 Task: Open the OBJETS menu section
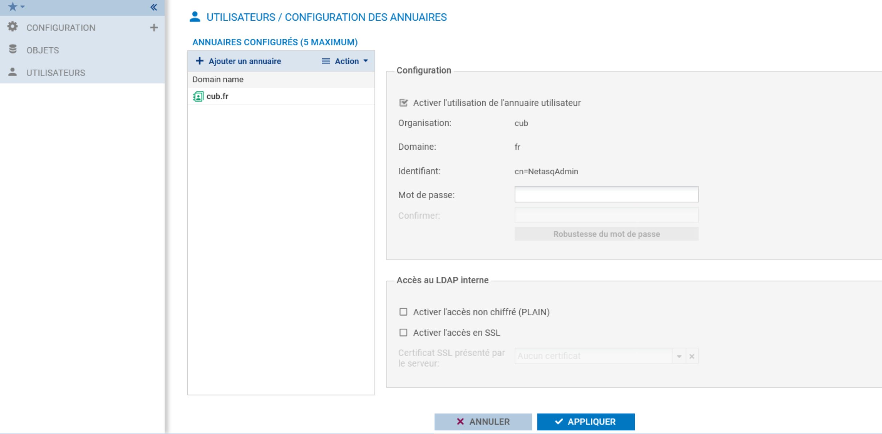[42, 50]
